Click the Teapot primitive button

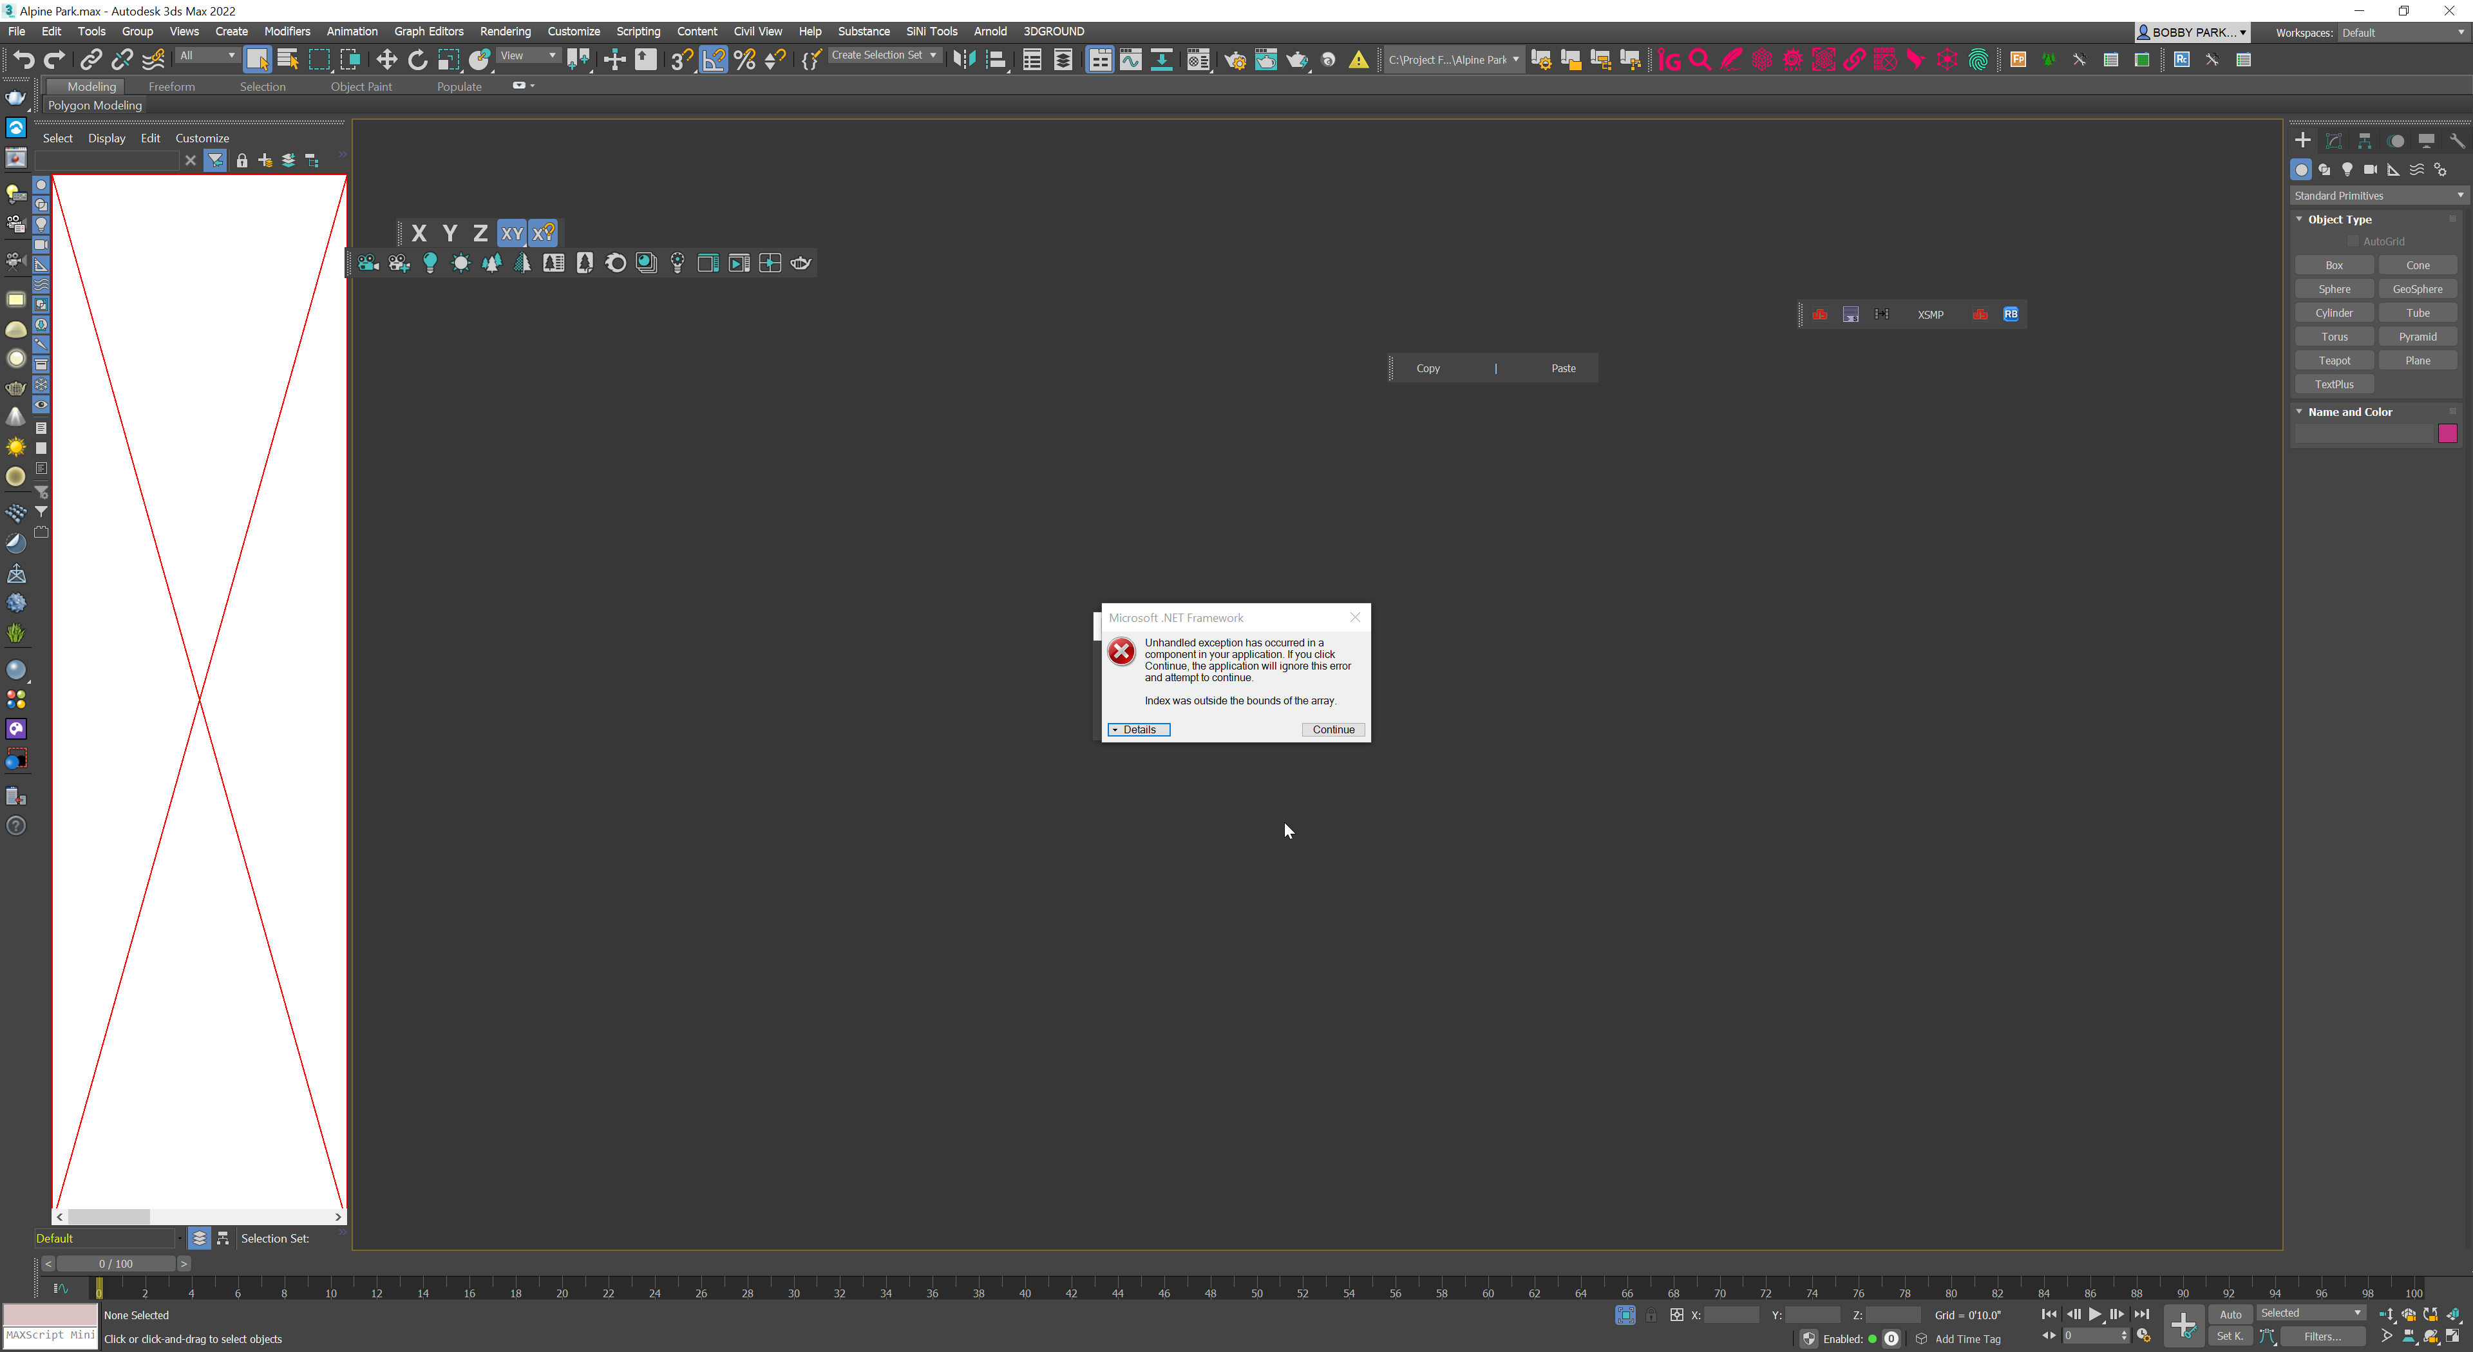[x=2334, y=361]
